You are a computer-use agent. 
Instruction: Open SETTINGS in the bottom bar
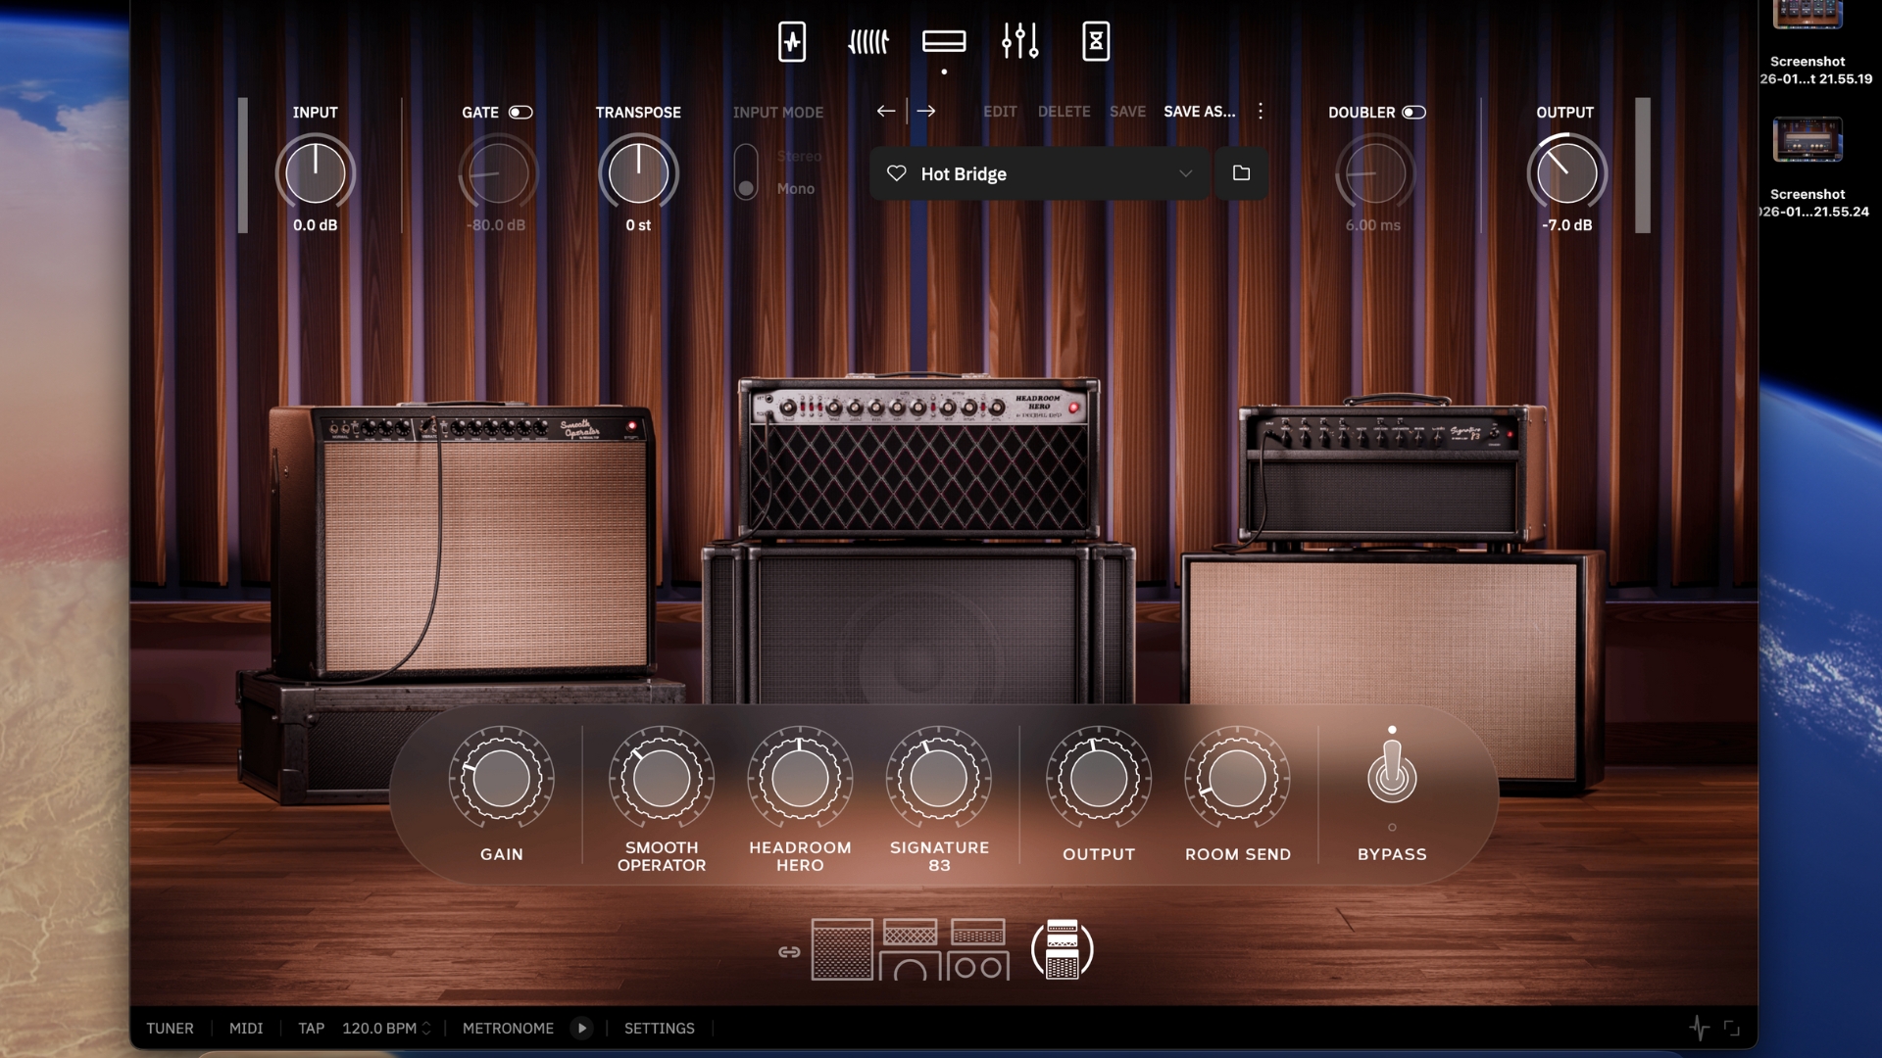click(x=659, y=1028)
